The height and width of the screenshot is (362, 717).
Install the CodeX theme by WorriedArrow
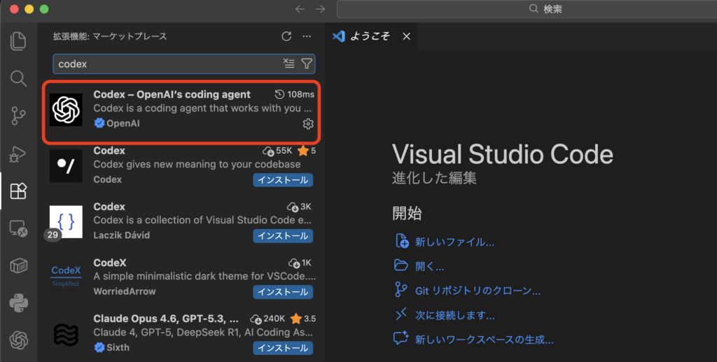[x=282, y=292]
